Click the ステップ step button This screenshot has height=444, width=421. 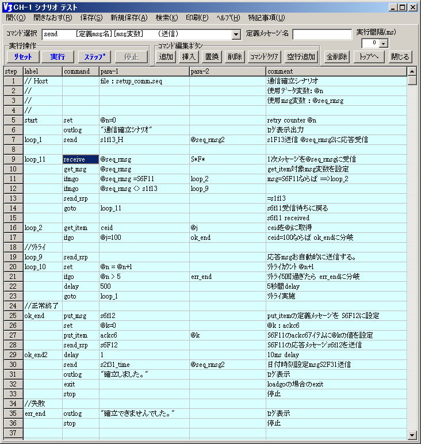(94, 56)
